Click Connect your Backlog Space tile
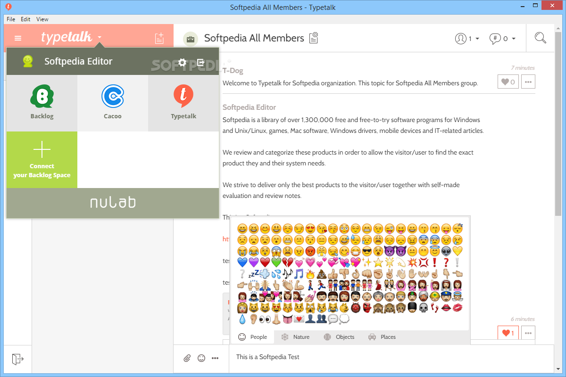 click(x=42, y=160)
